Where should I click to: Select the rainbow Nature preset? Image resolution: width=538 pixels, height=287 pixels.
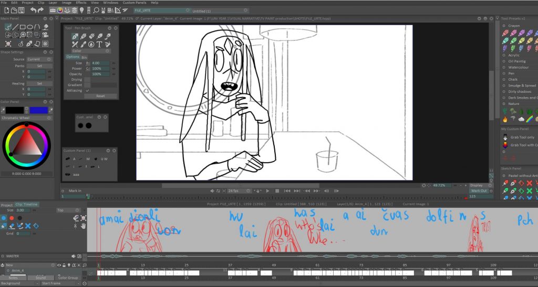530,119
